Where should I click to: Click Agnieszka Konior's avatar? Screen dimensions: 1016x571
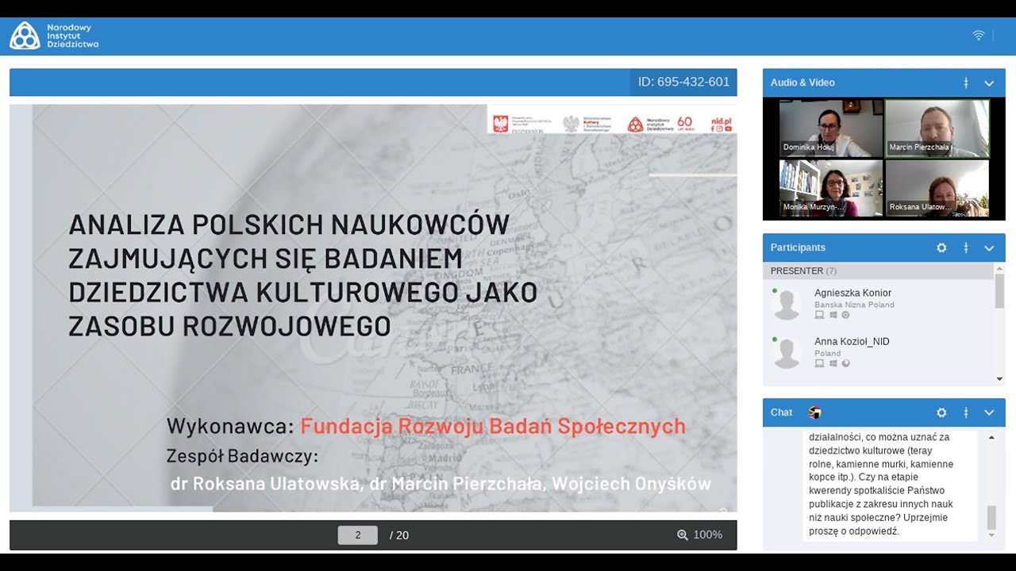[787, 305]
